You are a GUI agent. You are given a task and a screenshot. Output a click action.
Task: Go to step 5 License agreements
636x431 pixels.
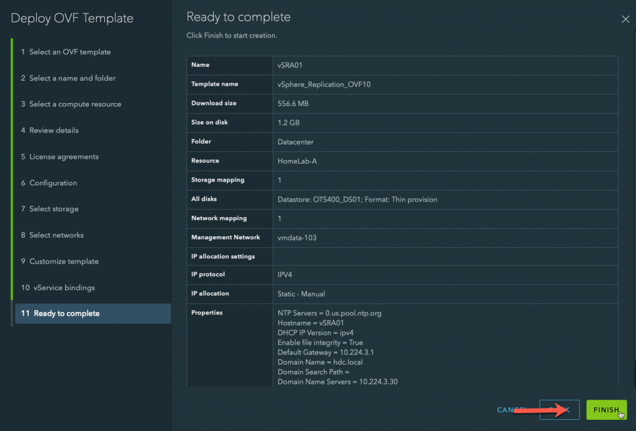tap(60, 157)
